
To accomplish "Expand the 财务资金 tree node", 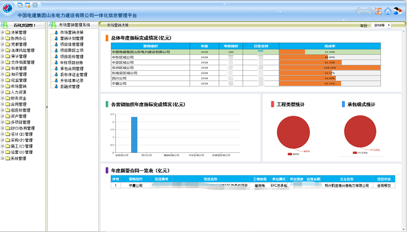I will click(2, 98).
